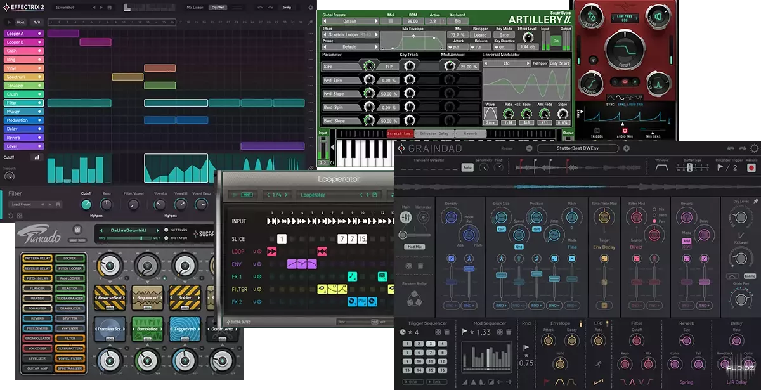
Task: Click the BPM 96.00 field
Action: pyautogui.click(x=415, y=20)
